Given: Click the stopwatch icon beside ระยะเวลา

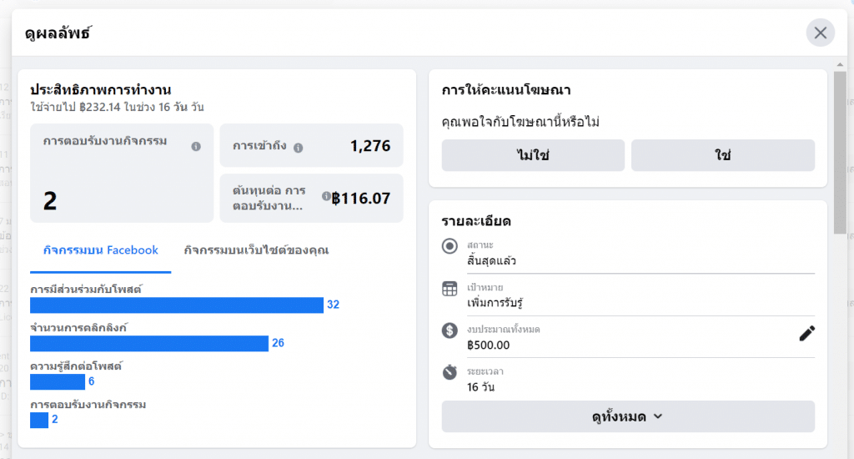Looking at the screenshot, I should click(x=450, y=372).
